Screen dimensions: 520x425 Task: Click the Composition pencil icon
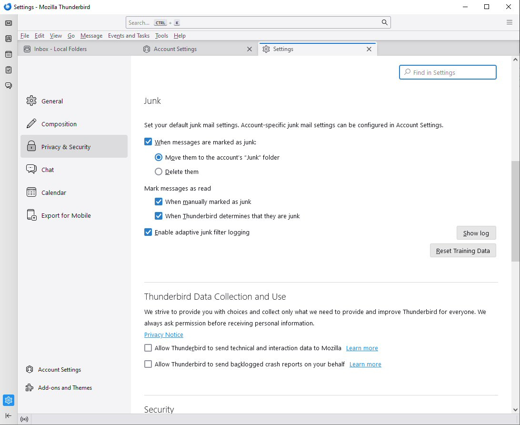coord(31,124)
